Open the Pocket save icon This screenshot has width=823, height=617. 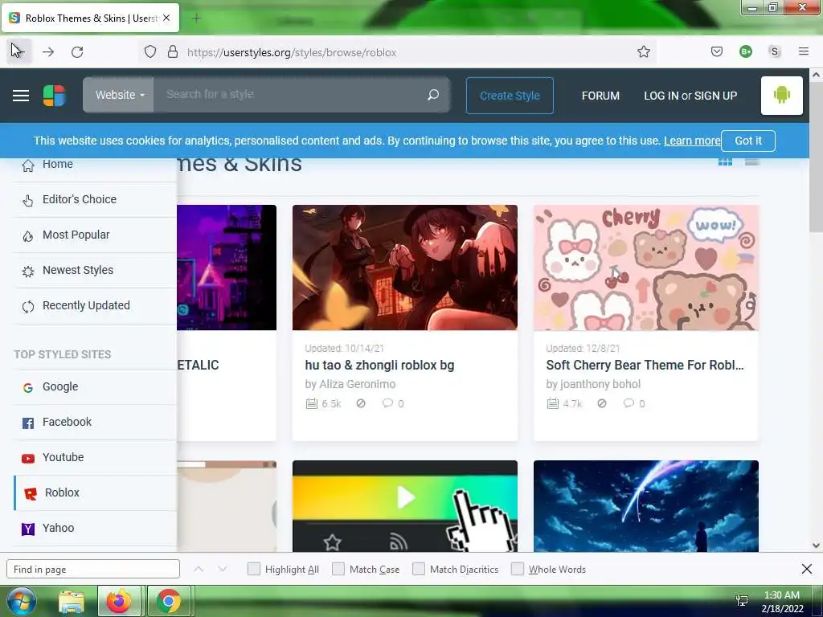click(x=716, y=52)
